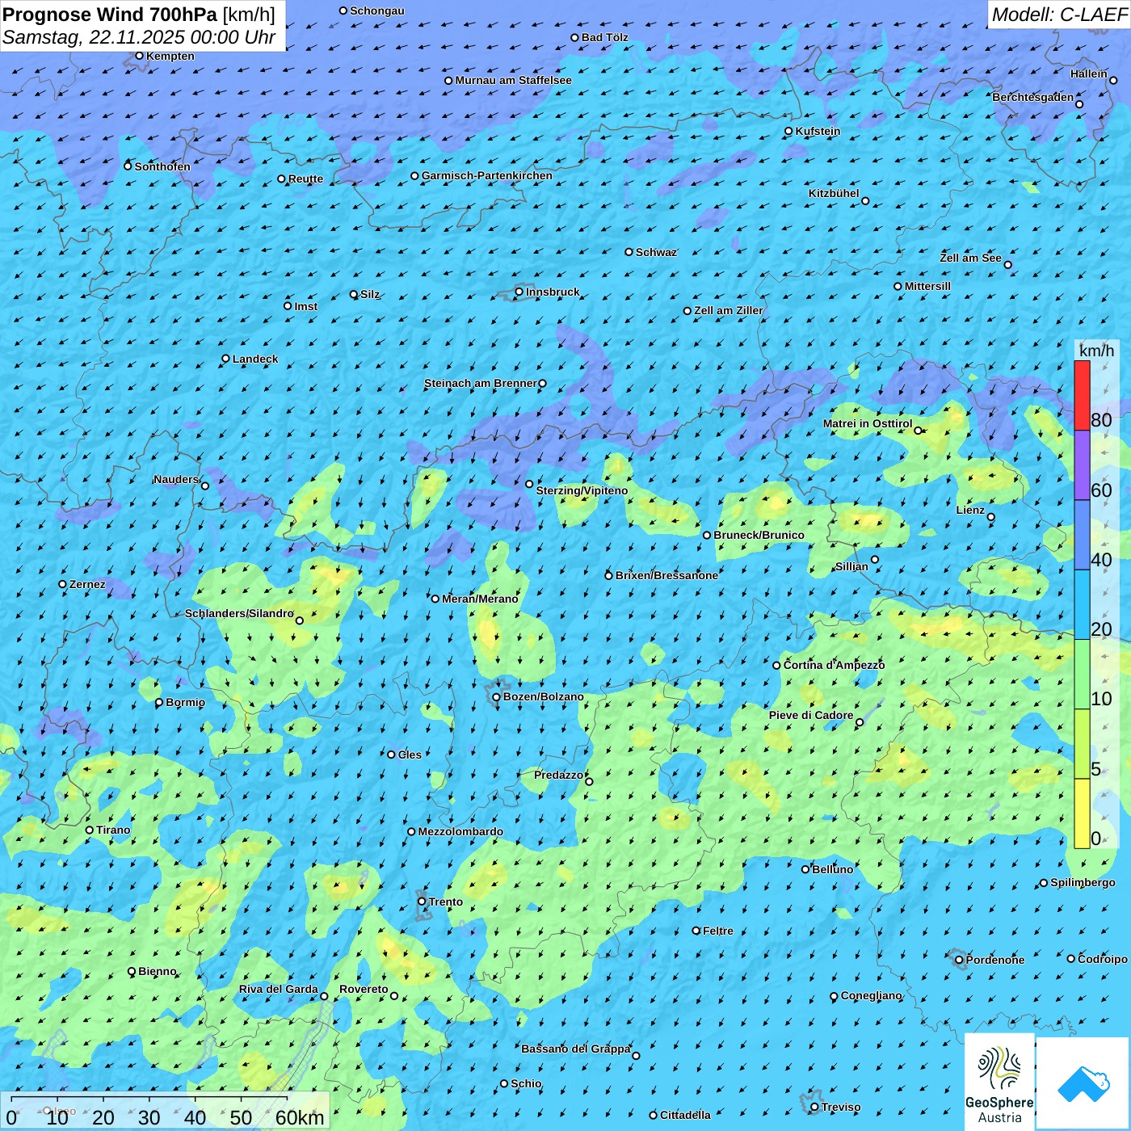Click the Kempten location marker
This screenshot has height=1131, width=1131.
[139, 56]
